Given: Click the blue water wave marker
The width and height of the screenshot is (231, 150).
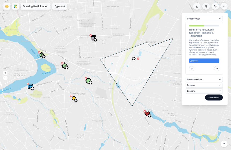Looking at the screenshot, I should pos(31,86).
